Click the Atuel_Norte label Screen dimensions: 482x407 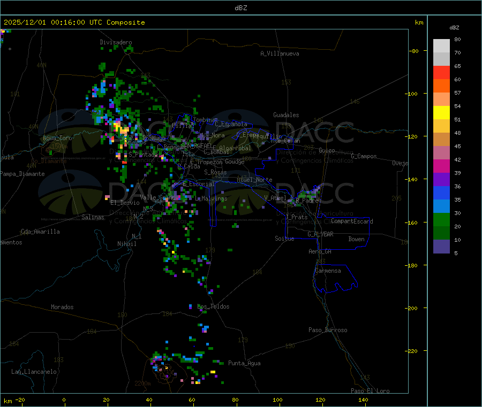(x=254, y=180)
